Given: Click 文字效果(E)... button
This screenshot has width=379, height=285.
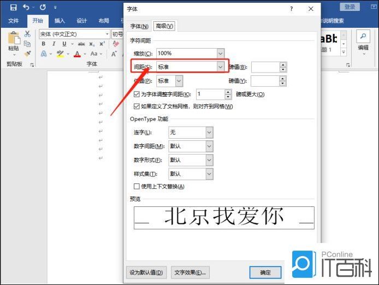Looking at the screenshot, I should click(190, 272).
